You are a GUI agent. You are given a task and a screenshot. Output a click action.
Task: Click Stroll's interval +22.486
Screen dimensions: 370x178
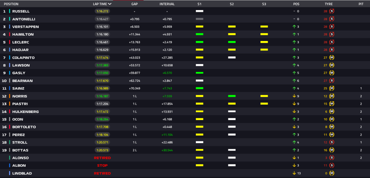coord(167,142)
